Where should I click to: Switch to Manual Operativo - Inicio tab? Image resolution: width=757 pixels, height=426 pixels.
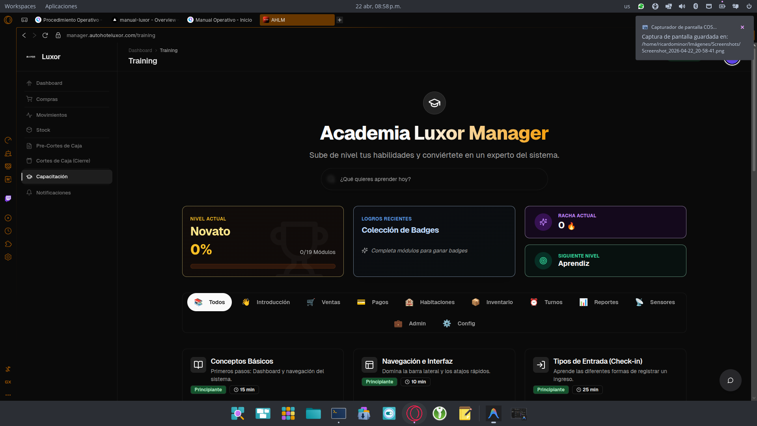tap(221, 20)
